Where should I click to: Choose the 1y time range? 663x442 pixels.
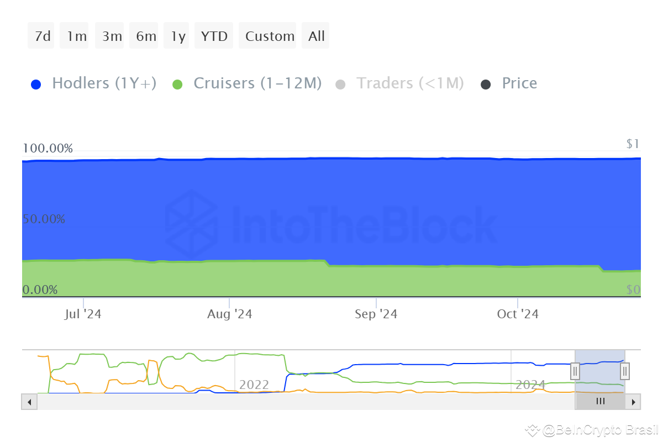[x=177, y=36]
